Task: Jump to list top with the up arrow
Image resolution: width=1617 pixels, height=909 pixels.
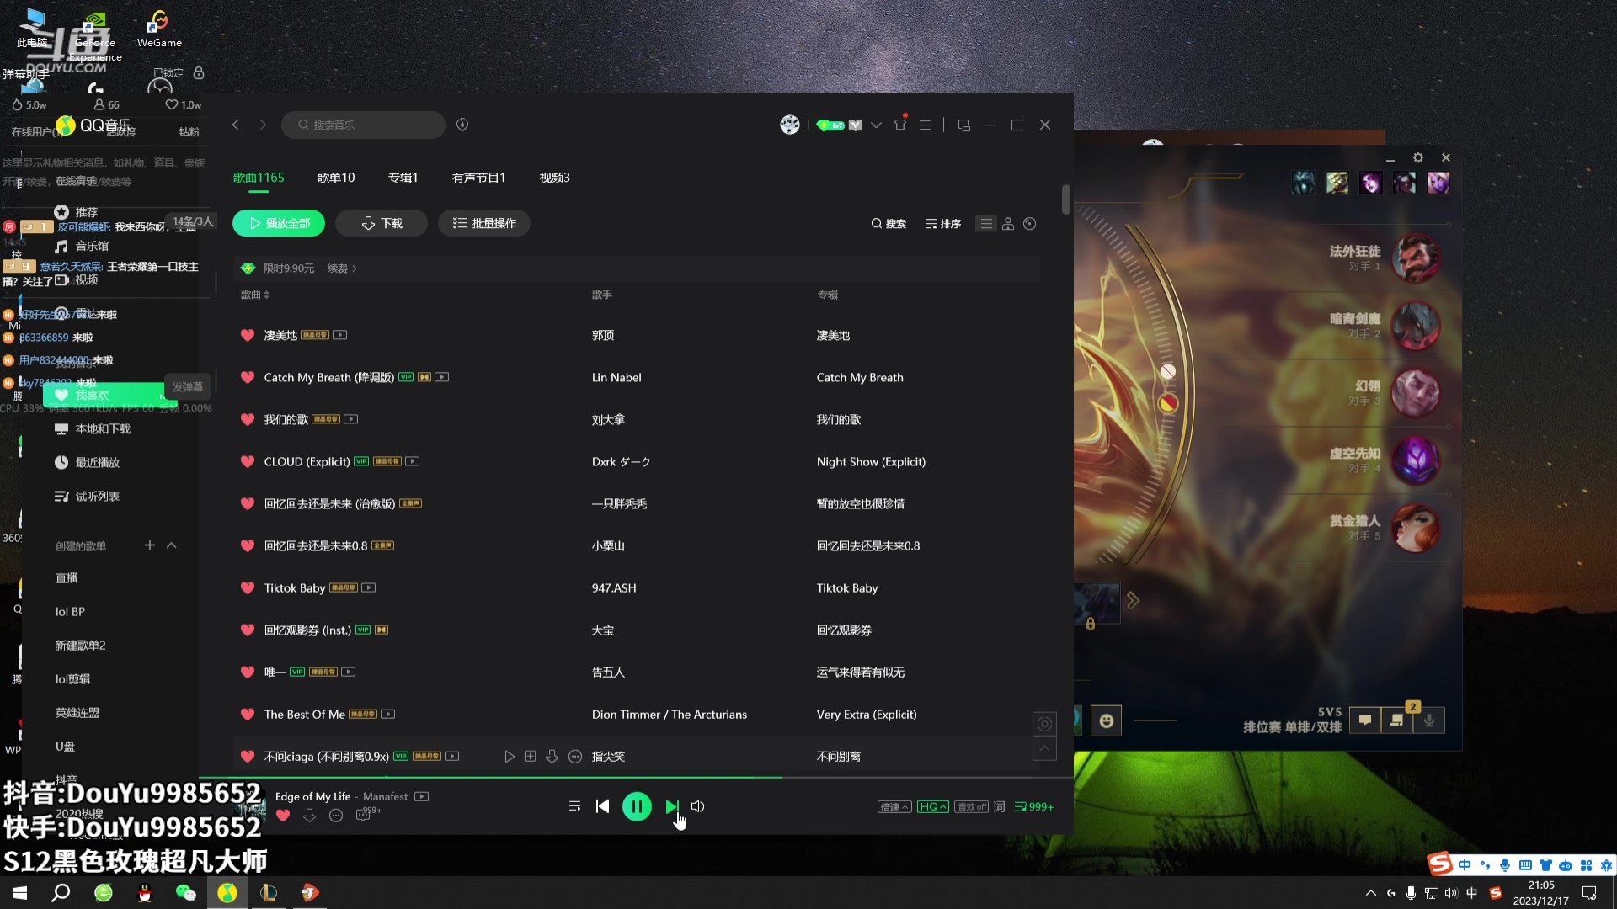Action: point(1044,748)
